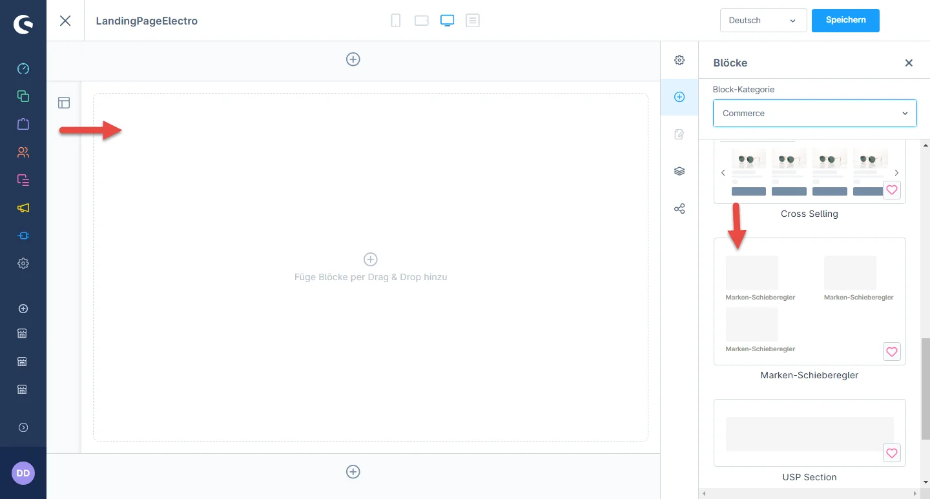Expand the Block-Kategorie Commerce dropdown
This screenshot has width=930, height=499.
pos(814,114)
